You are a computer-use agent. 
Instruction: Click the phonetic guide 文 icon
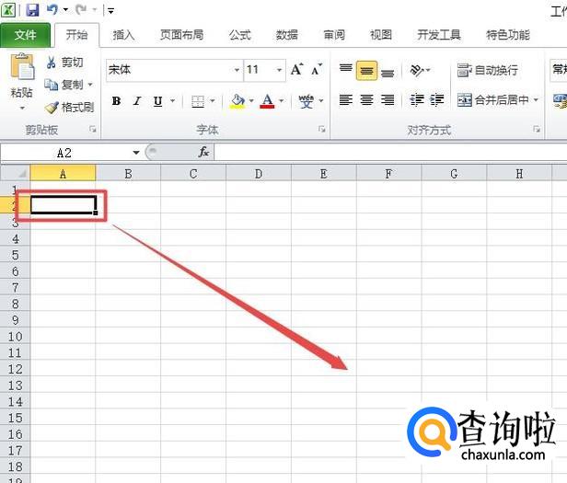(x=307, y=101)
